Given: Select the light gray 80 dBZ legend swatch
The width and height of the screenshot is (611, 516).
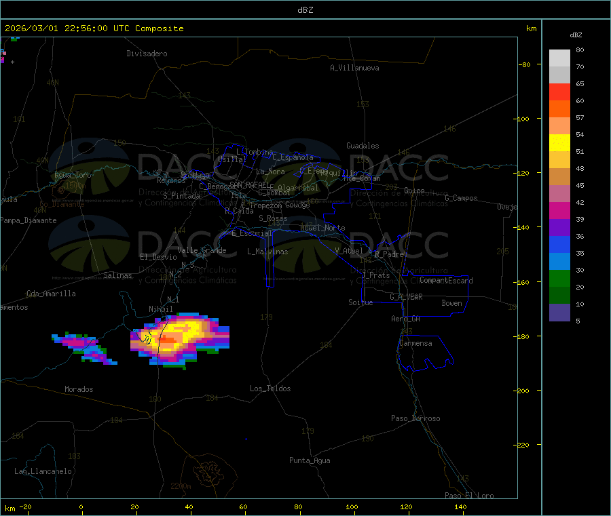Looking at the screenshot, I should coord(559,58).
